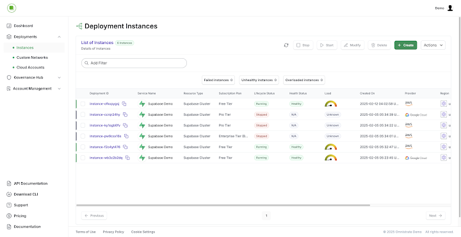Click the Stop button

click(x=303, y=45)
